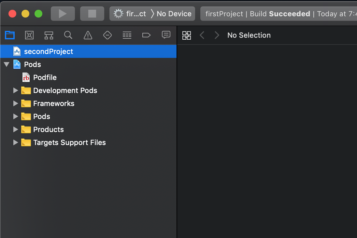Open the Report navigator speech bubble icon
This screenshot has height=238, width=357.
pos(166,35)
